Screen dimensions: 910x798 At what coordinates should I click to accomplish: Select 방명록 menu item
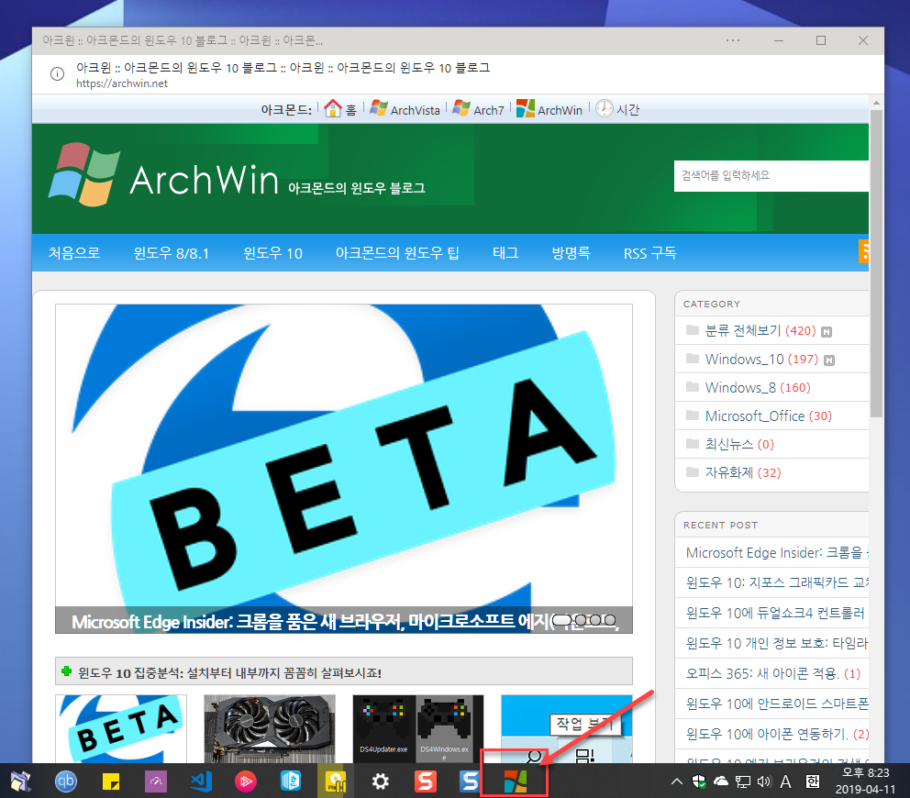(572, 253)
